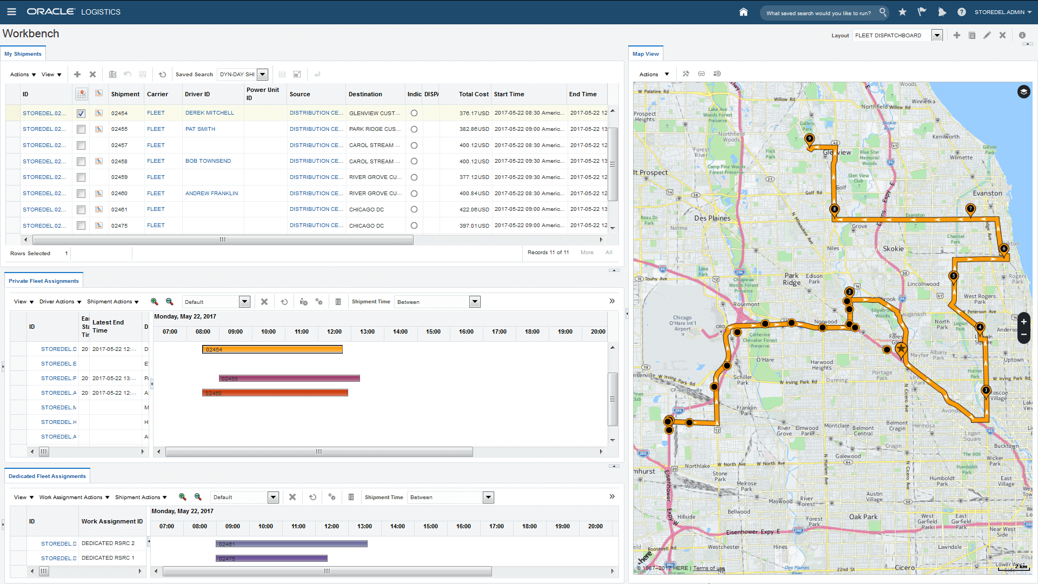Open Favorites star icon
Screen dimensions: 1038x584
click(902, 12)
